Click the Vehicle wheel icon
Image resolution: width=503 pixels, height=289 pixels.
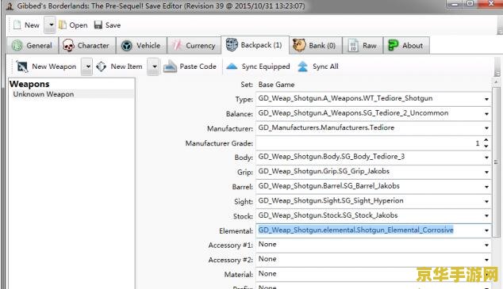click(x=127, y=46)
